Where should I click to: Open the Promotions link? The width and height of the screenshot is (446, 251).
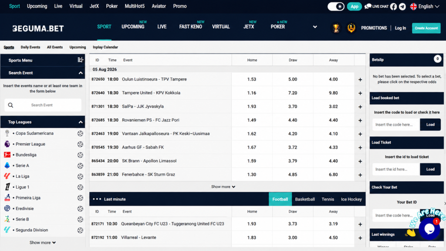[x=374, y=28]
